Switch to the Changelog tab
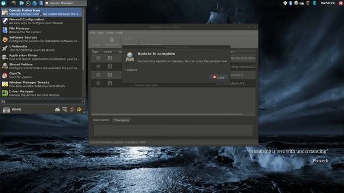 click(121, 120)
